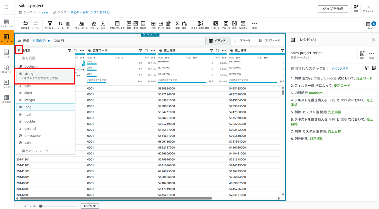Viewport: 379px width, 209px height.
Task: Filter the 支店コード column
Action: (x=141, y=51)
